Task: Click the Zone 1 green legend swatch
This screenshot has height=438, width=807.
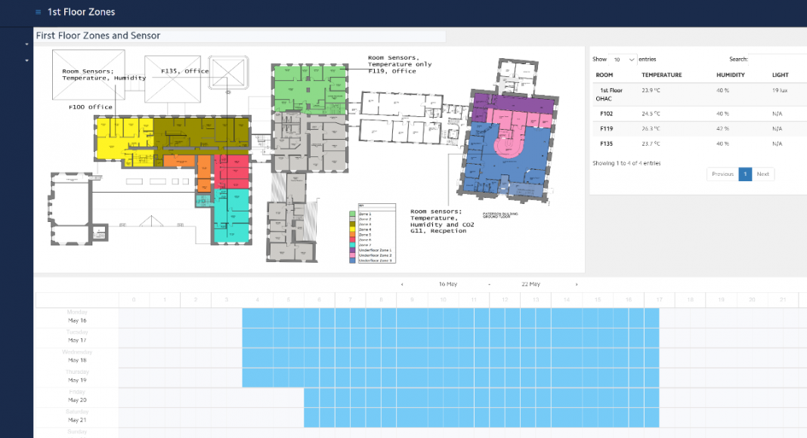Action: click(352, 214)
